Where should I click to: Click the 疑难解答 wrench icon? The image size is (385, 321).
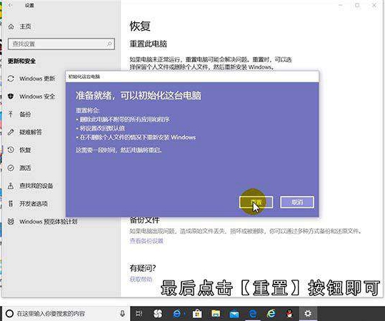click(x=11, y=132)
